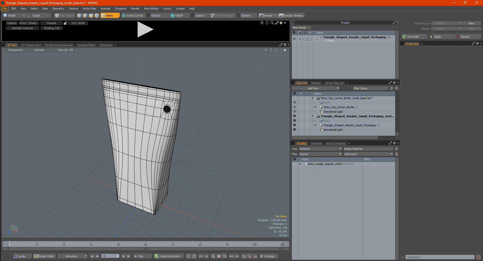Step back one frame
Image resolution: width=483 pixels, height=261 pixels.
point(98,256)
